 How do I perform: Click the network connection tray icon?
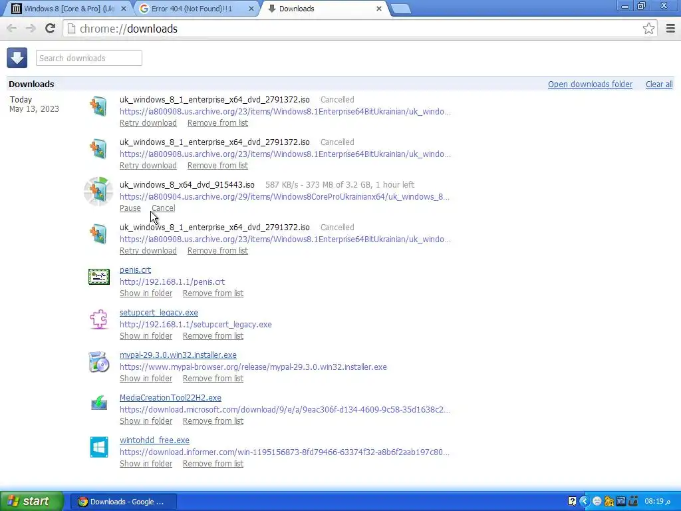(633, 502)
